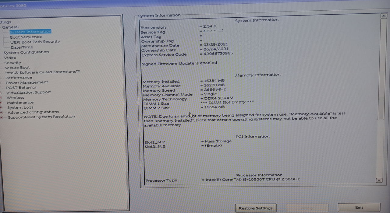Screen dimensions: 390x213
Task: Click the Ownership Tag label
Action: point(157,41)
